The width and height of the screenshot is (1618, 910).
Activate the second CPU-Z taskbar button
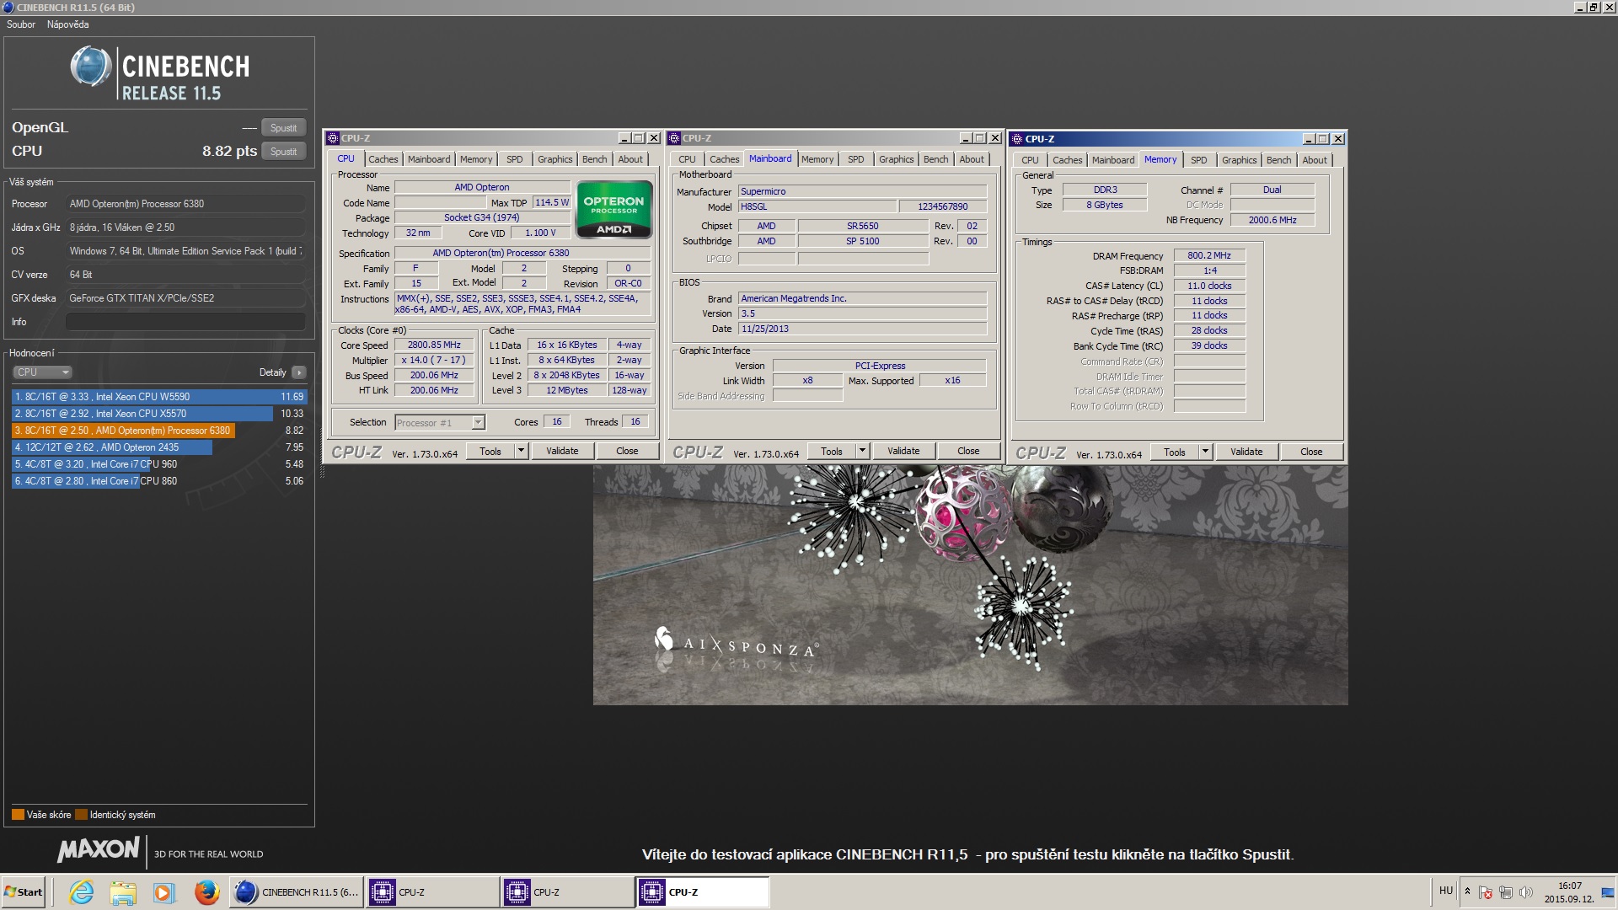567,892
